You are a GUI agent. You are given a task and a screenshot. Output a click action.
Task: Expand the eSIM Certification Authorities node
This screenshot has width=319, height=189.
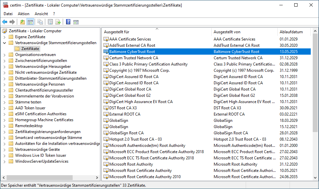click(x=5, y=114)
